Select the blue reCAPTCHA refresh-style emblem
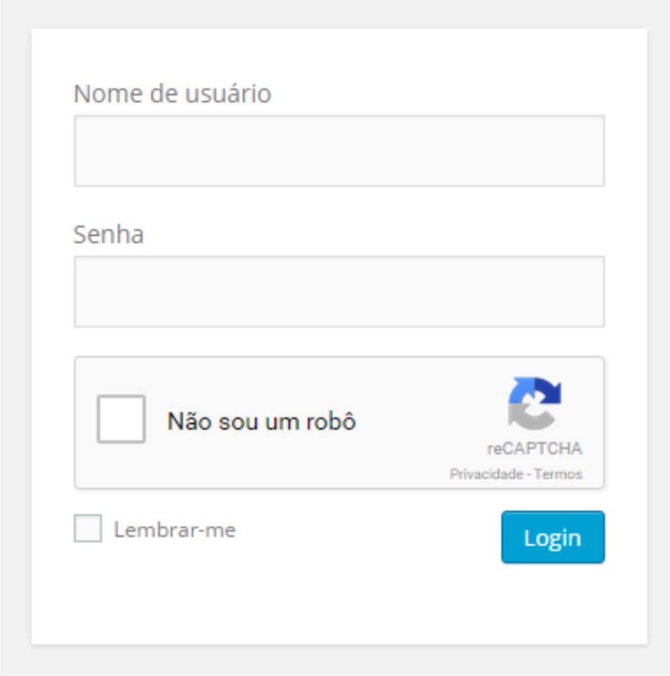The width and height of the screenshot is (670, 676). coord(536,401)
